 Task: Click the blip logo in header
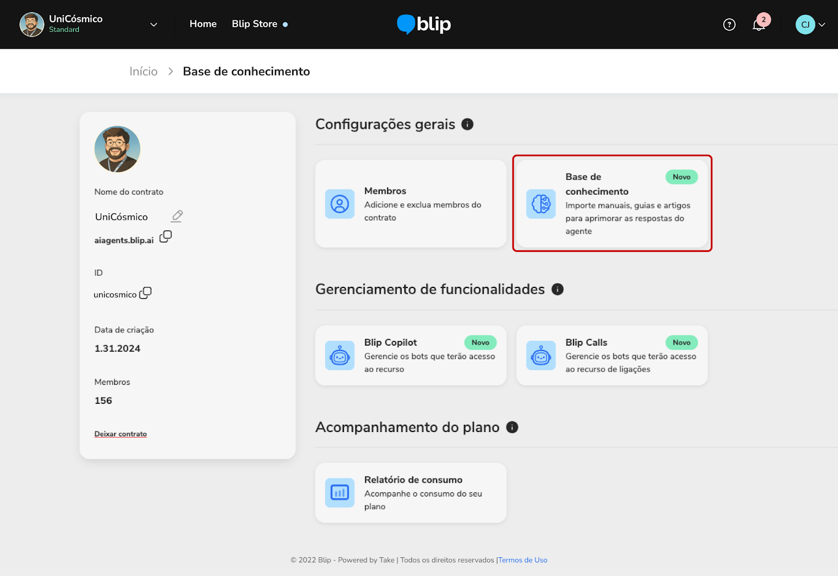pos(424,24)
